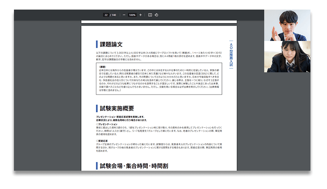Zoom out with the minus button
Image resolution: width=327 pixels, height=189 pixels.
(124, 15)
